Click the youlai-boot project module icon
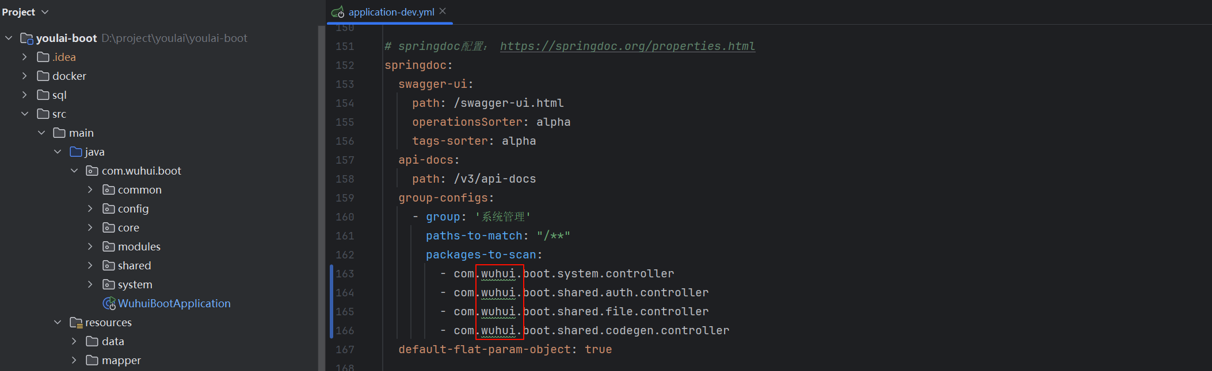 26,38
